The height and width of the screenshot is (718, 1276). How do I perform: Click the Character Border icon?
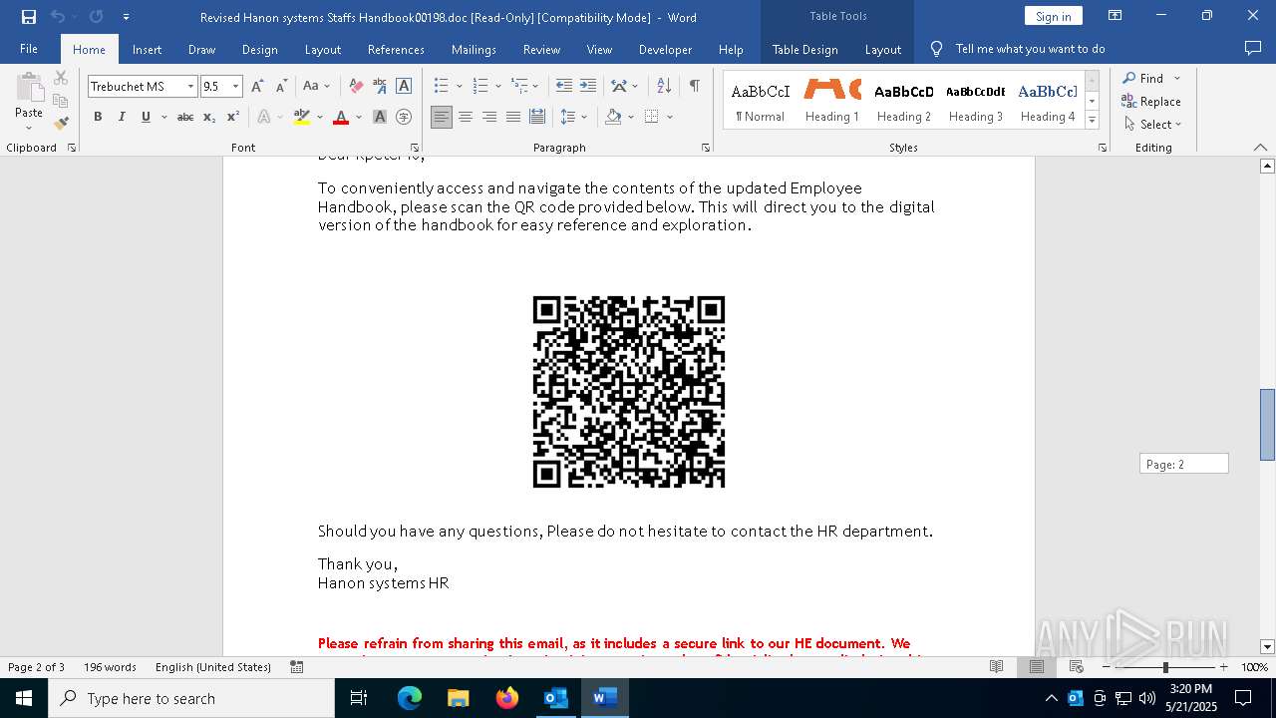tap(404, 87)
